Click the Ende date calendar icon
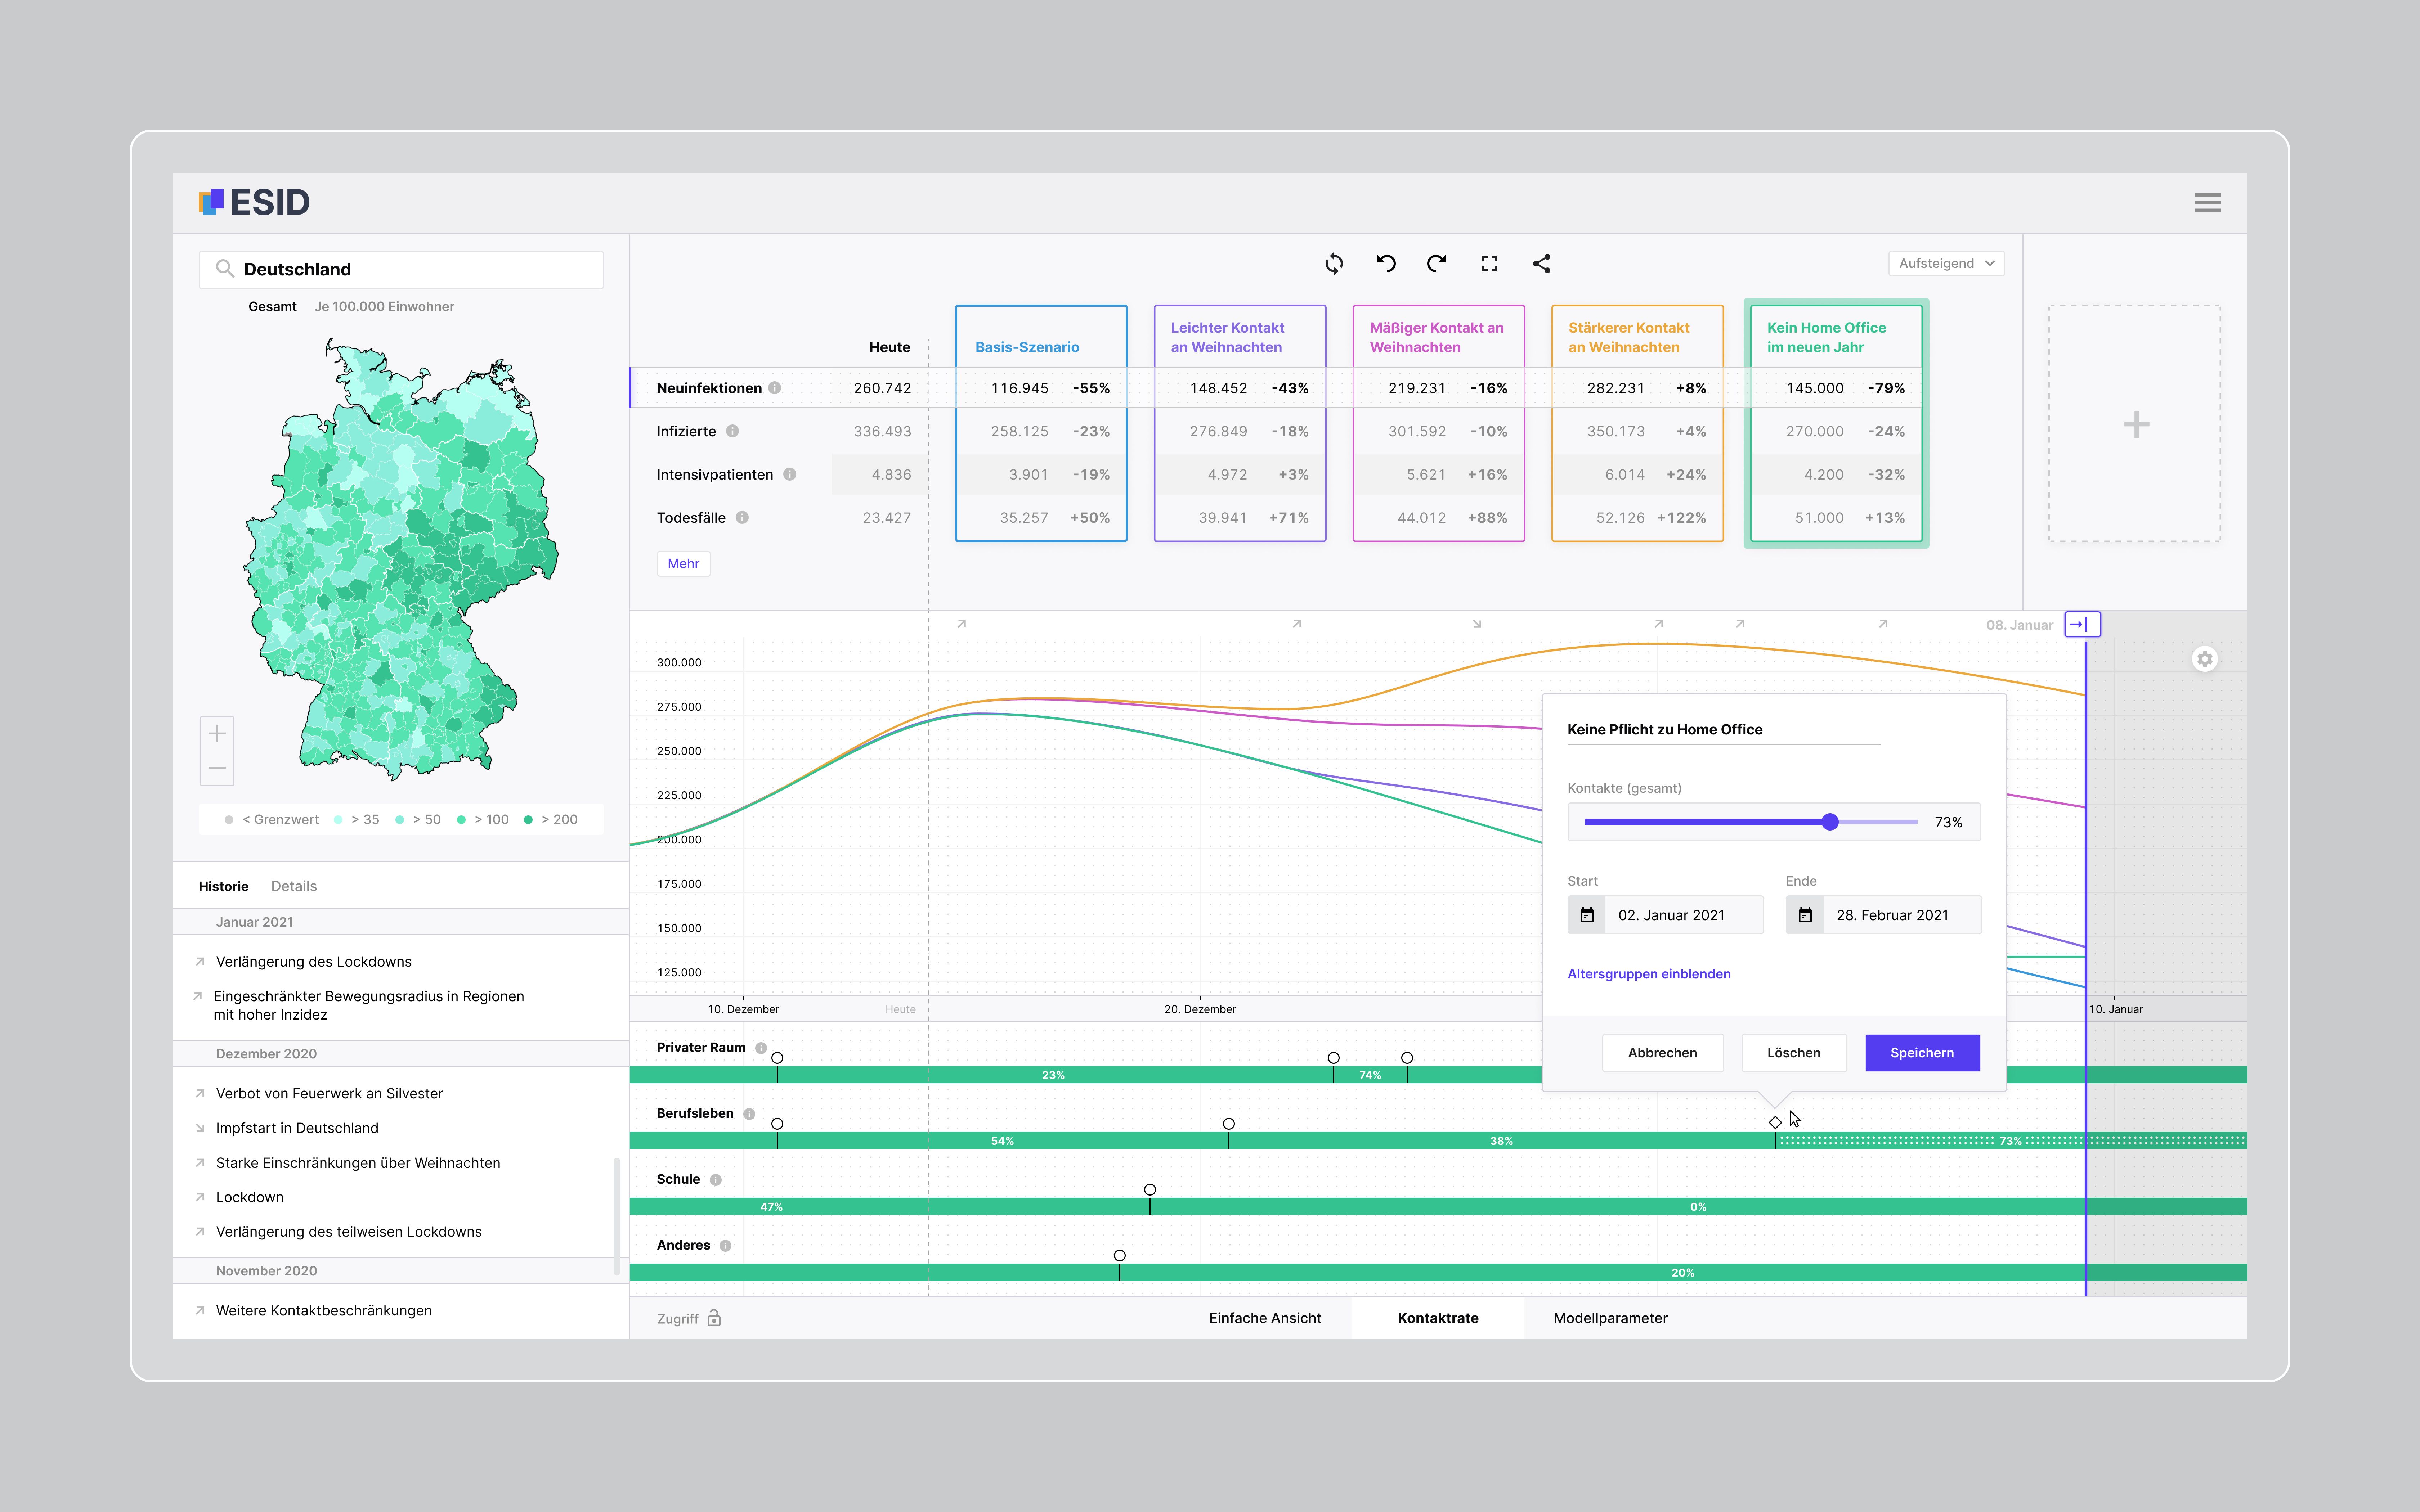 tap(1805, 915)
